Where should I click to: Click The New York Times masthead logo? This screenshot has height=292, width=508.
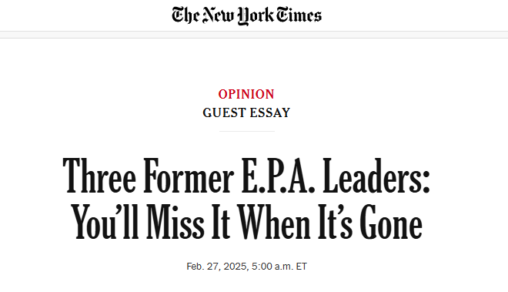coord(246,15)
